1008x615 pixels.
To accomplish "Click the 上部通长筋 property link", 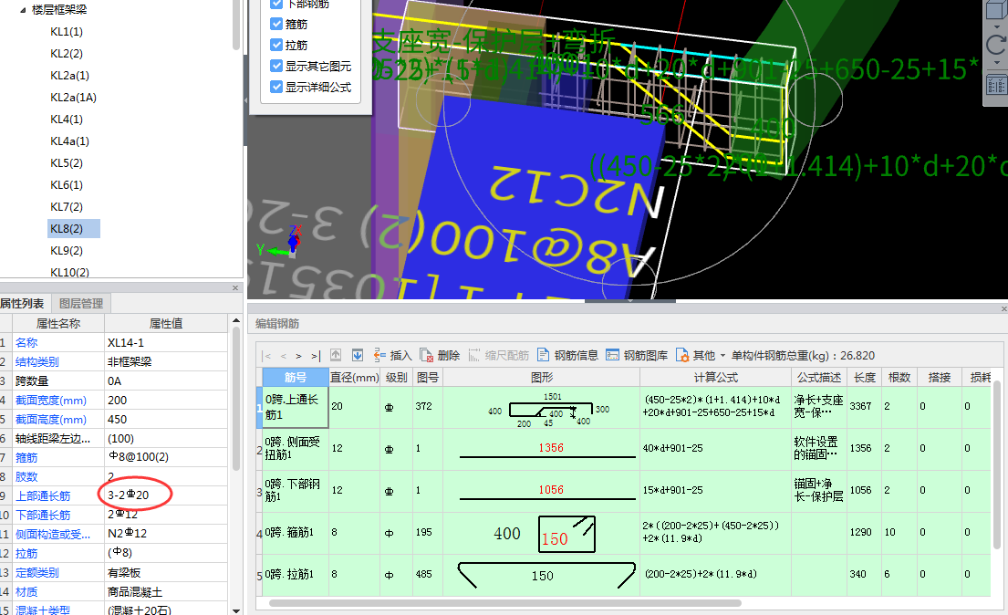I will click(43, 496).
